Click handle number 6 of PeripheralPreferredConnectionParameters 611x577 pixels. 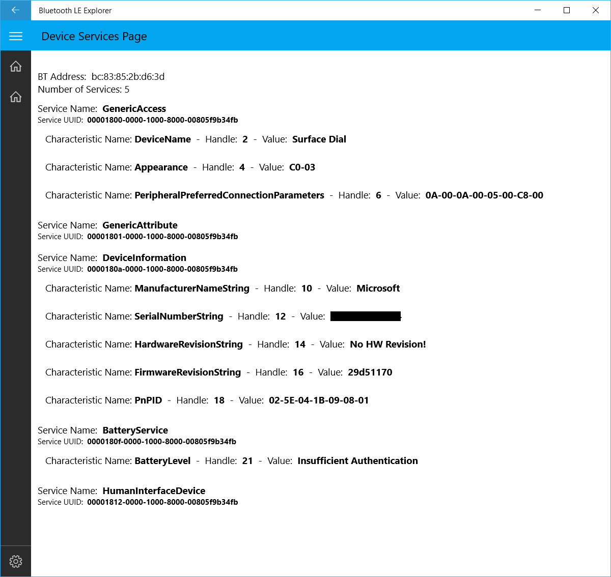tap(378, 195)
